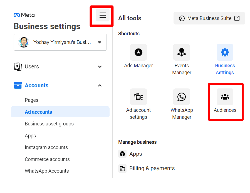Open Business settings gear icon
The height and width of the screenshot is (193, 250).
pyautogui.click(x=225, y=52)
